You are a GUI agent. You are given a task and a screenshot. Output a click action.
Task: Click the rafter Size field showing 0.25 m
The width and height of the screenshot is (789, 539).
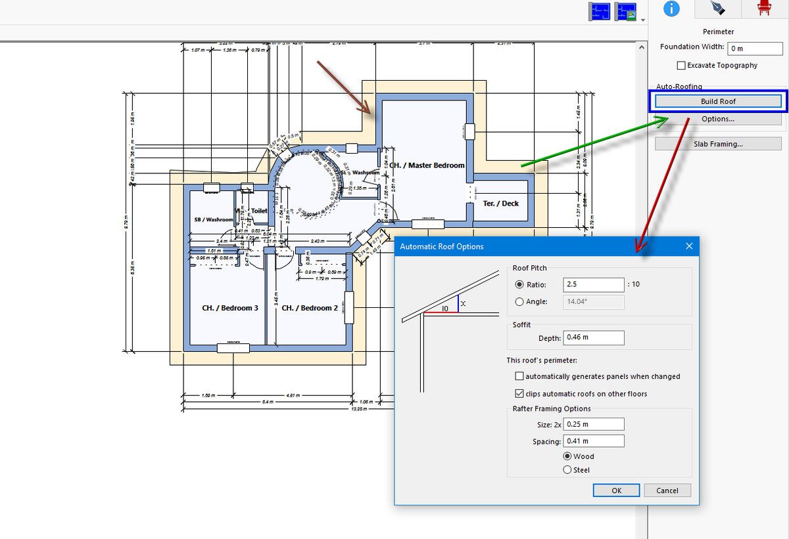594,424
